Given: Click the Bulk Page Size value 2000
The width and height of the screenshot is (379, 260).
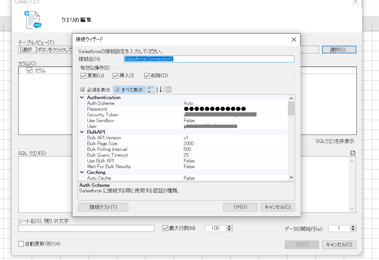Looking at the screenshot, I should click(189, 144).
